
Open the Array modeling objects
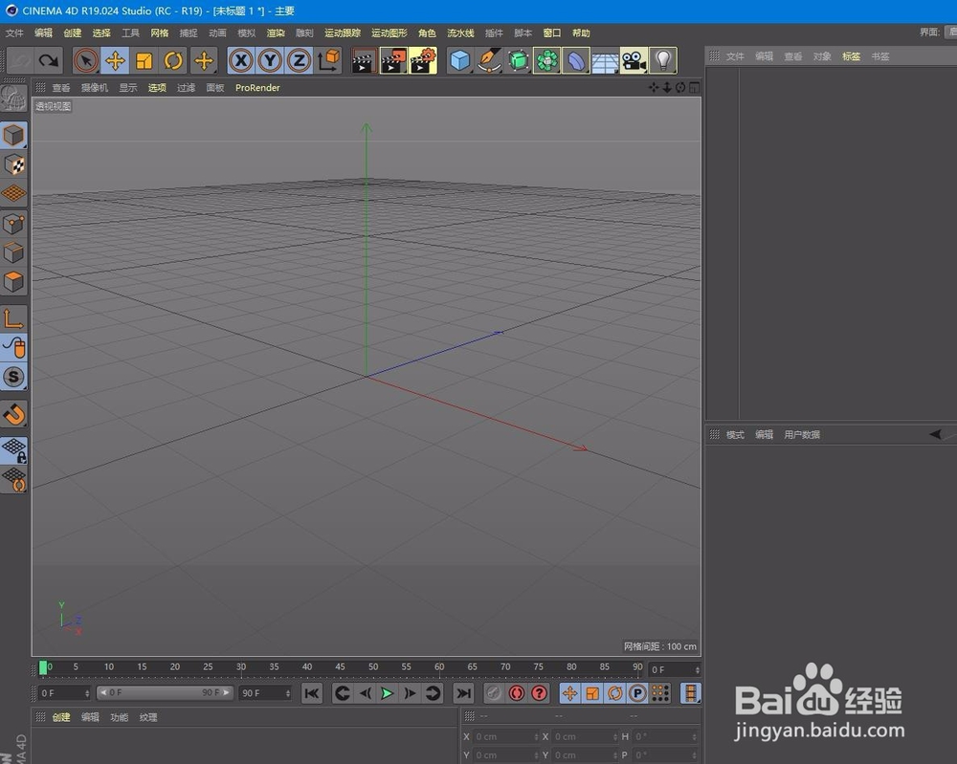pos(546,60)
